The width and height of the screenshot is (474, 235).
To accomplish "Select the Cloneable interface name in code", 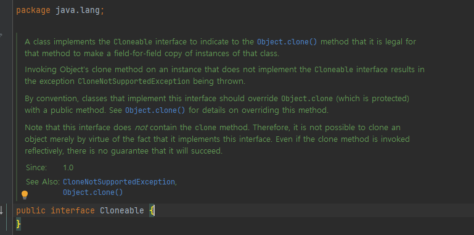I will [x=122, y=210].
